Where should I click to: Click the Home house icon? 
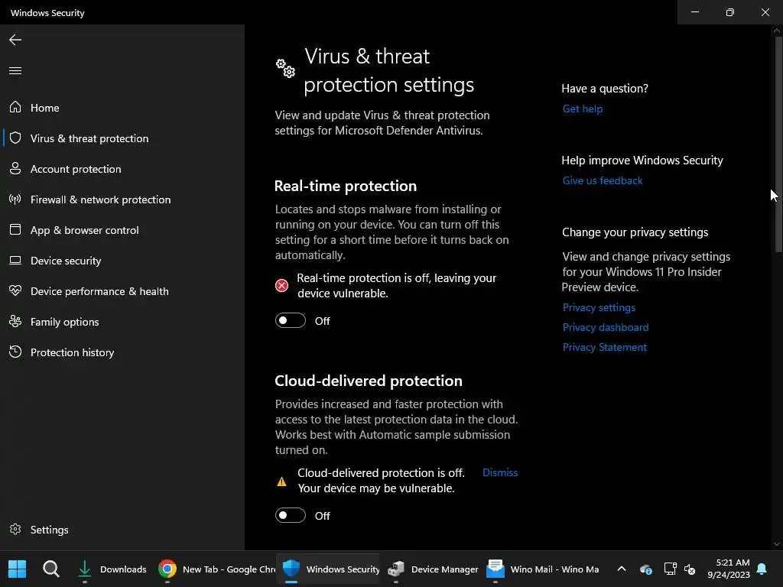pyautogui.click(x=15, y=108)
